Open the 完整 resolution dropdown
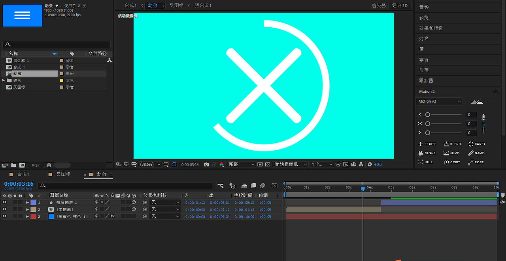This screenshot has width=506, height=261. coord(241,164)
